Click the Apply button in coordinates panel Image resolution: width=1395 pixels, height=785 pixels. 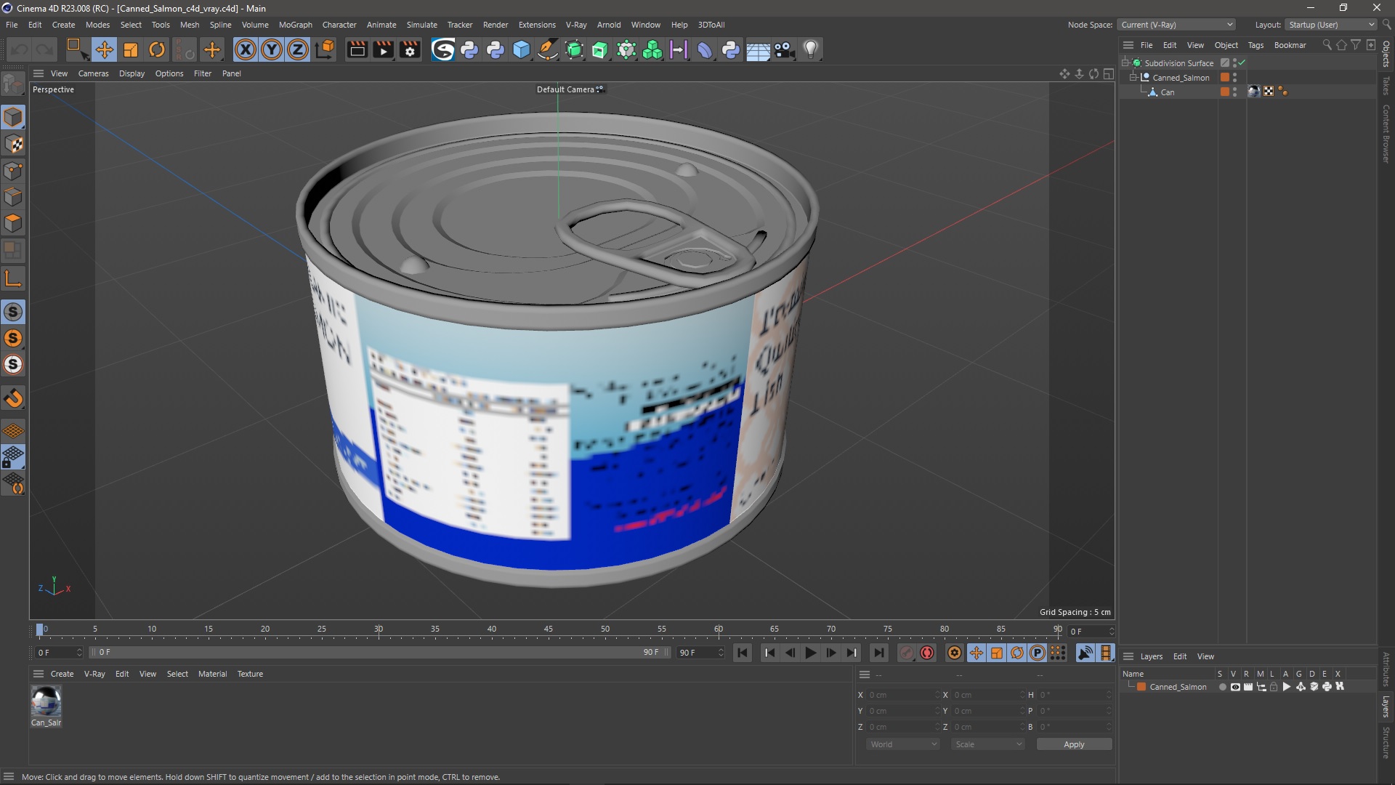[x=1073, y=744]
